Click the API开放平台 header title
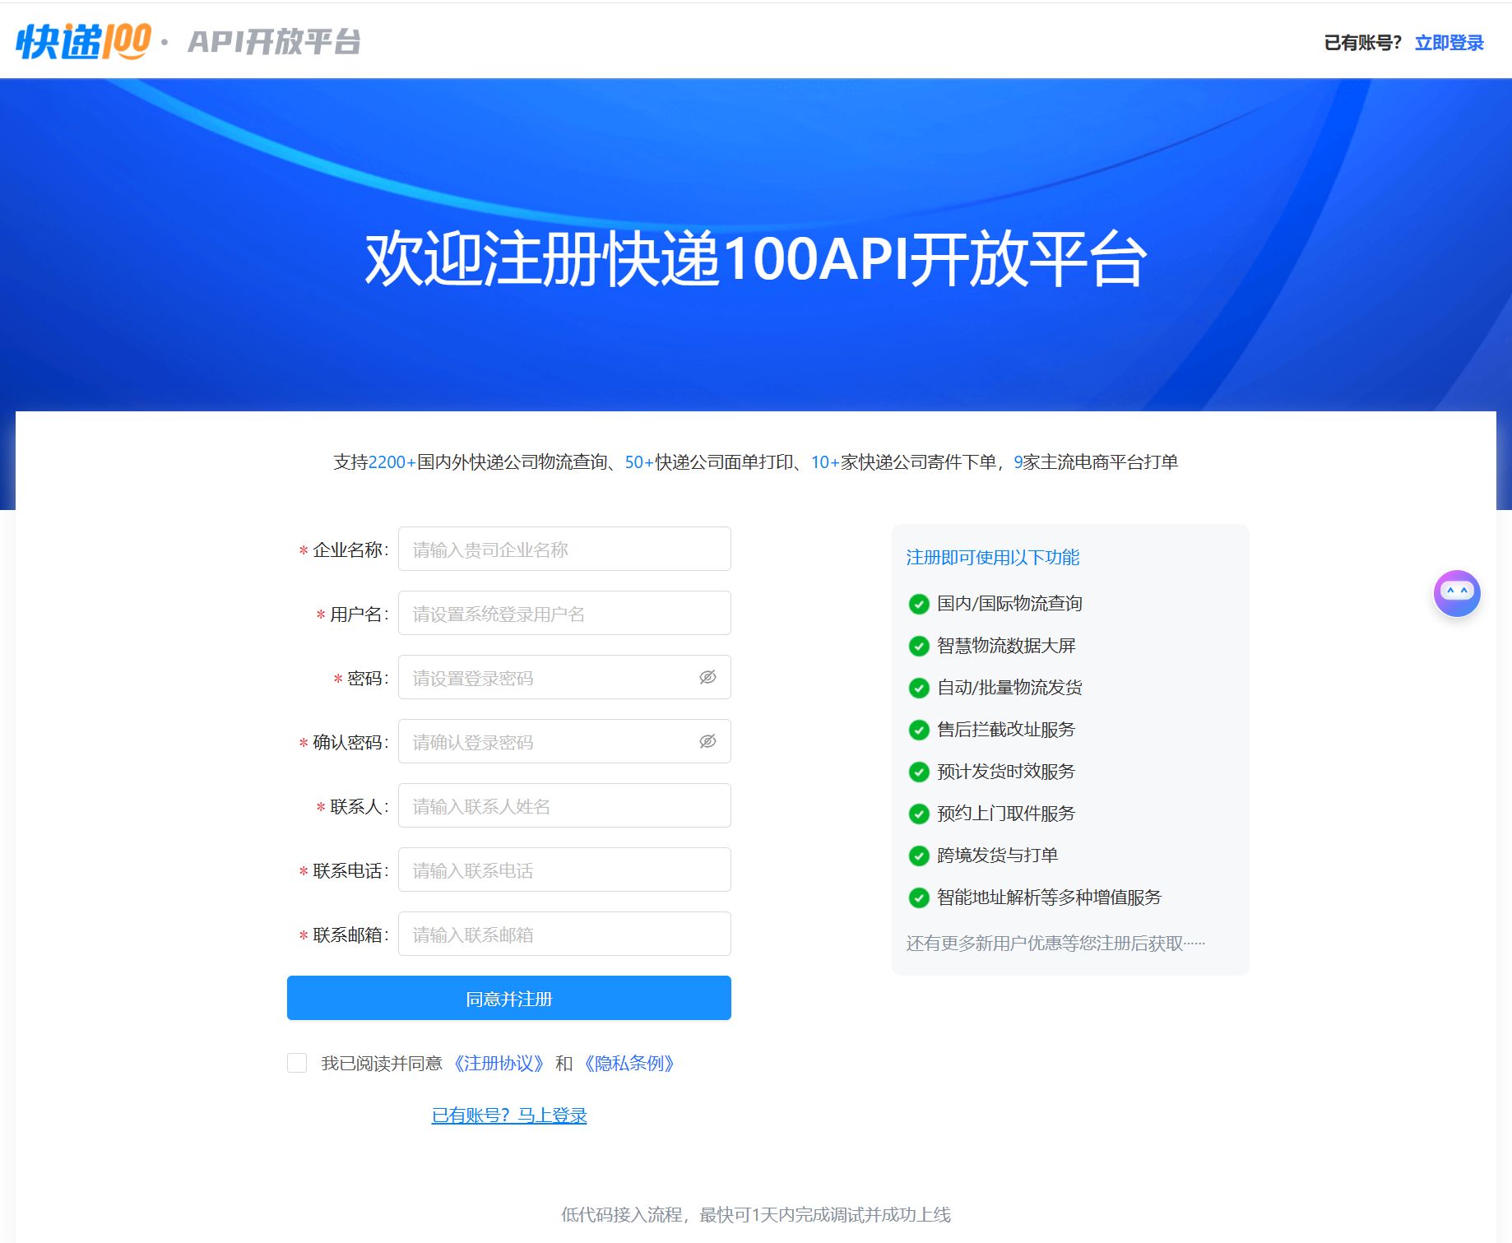The height and width of the screenshot is (1243, 1512). pos(274,41)
